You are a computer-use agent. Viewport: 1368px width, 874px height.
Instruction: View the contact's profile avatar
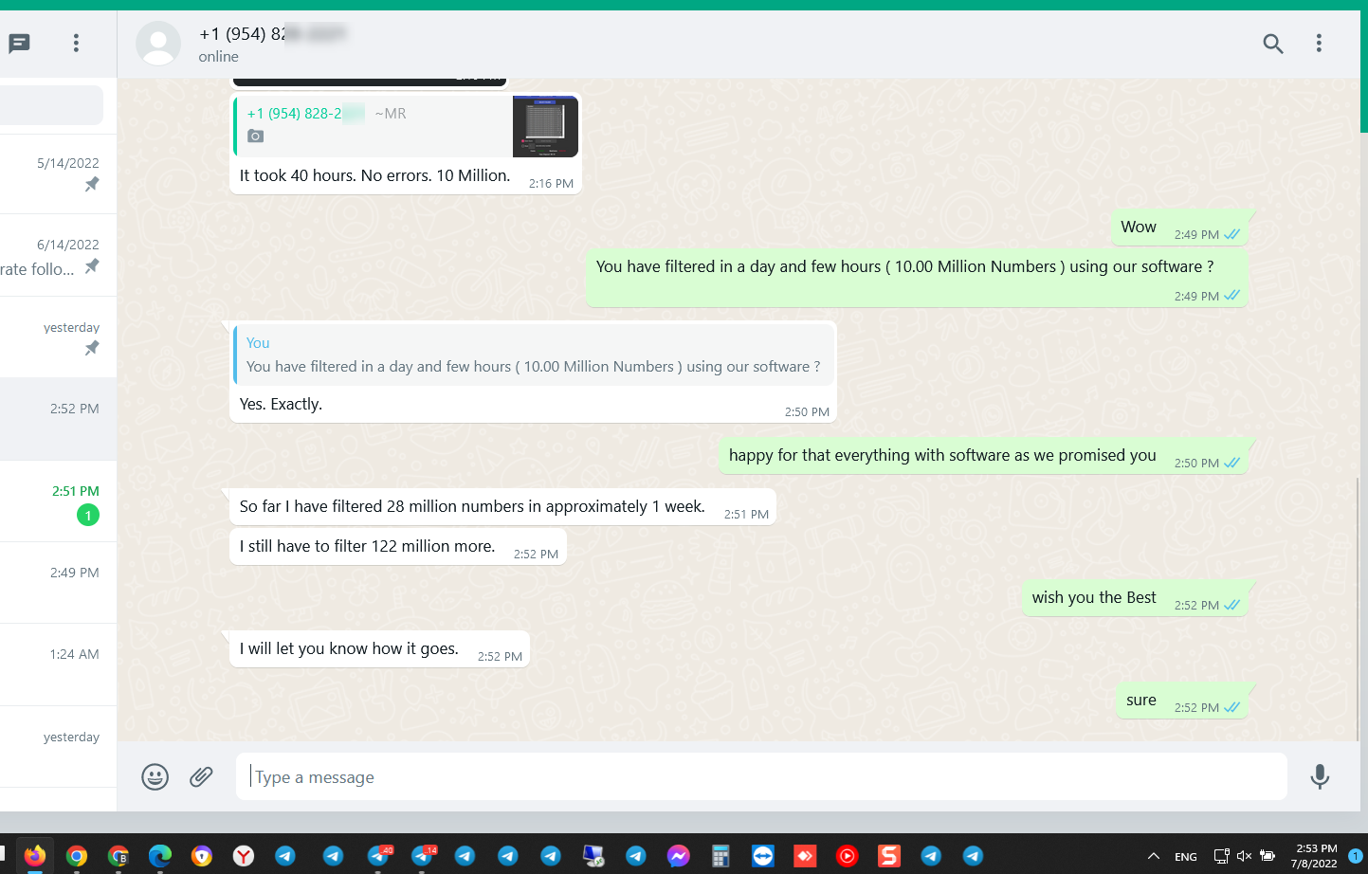coord(158,44)
